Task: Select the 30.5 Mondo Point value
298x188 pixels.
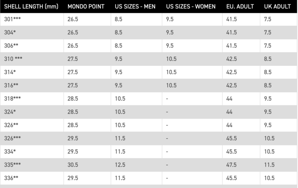Action: coord(73,165)
